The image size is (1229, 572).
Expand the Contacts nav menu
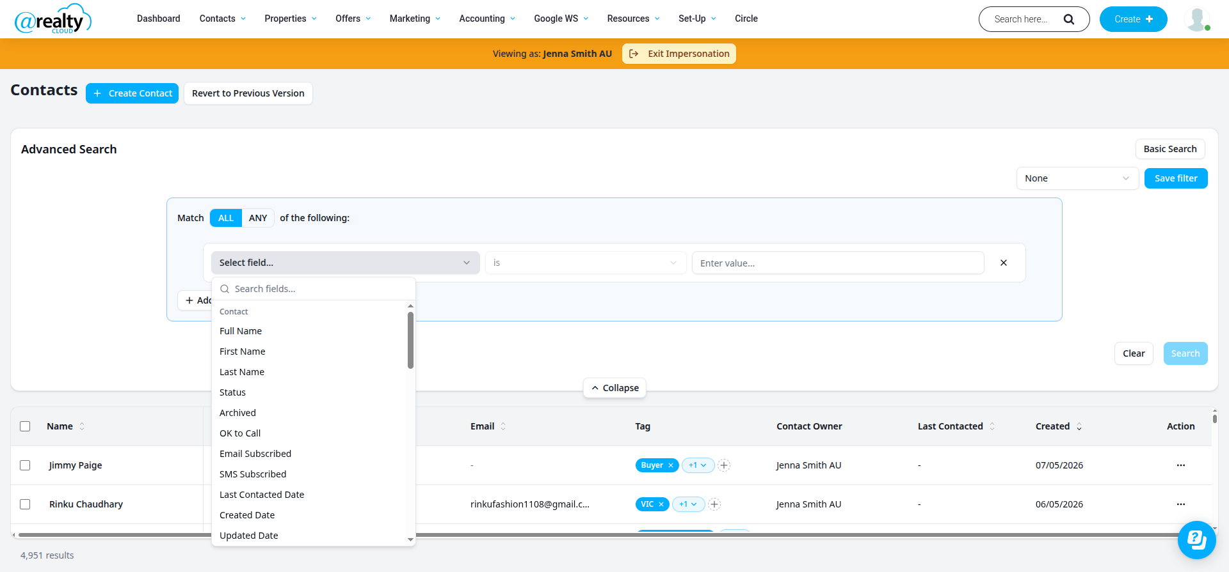[x=222, y=19]
